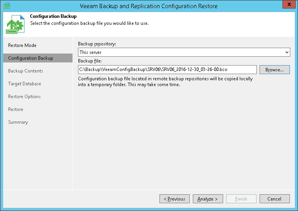
Task: Cancel the configuration restore wizard
Action: pos(274,199)
